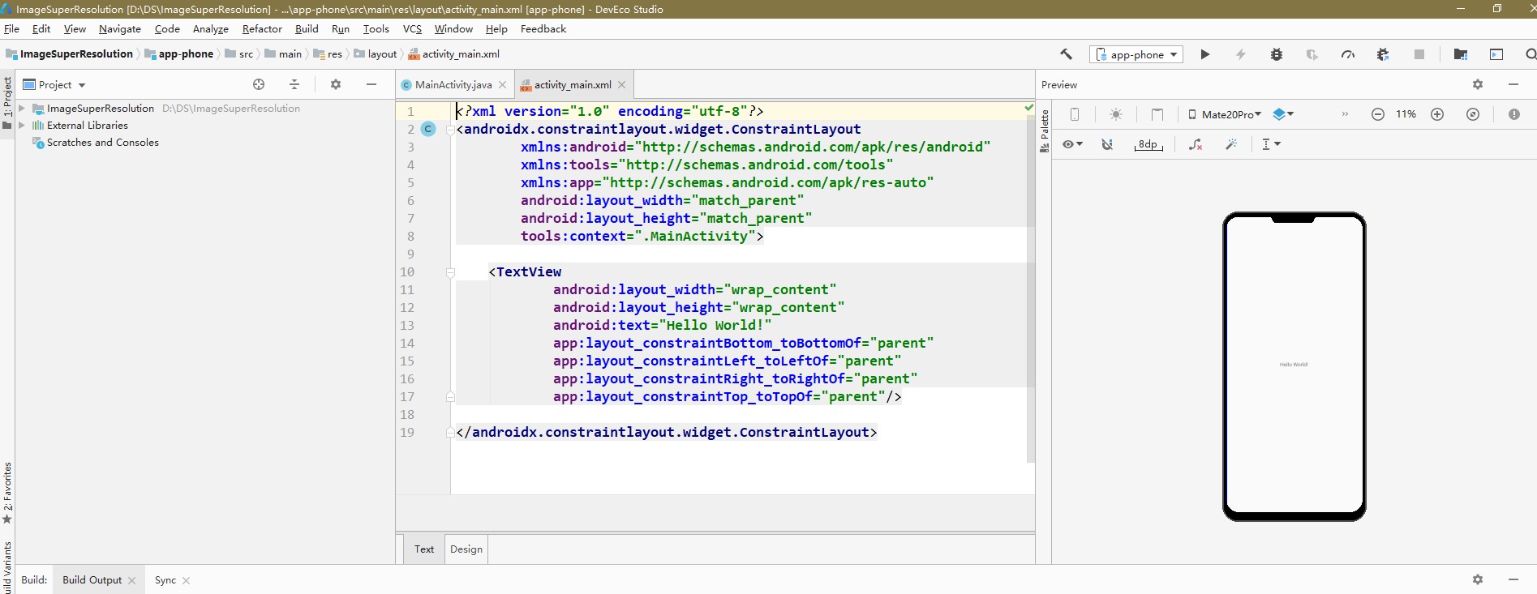Click the sun theme icon in Preview
This screenshot has height=594, width=1537.
click(1116, 114)
